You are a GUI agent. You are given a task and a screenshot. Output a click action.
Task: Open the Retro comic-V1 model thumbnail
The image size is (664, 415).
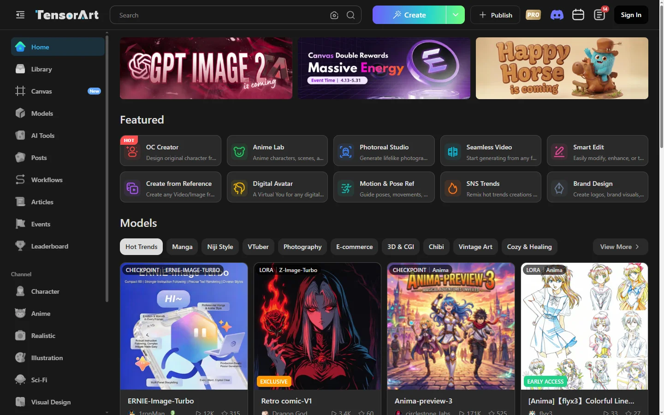tap(317, 326)
